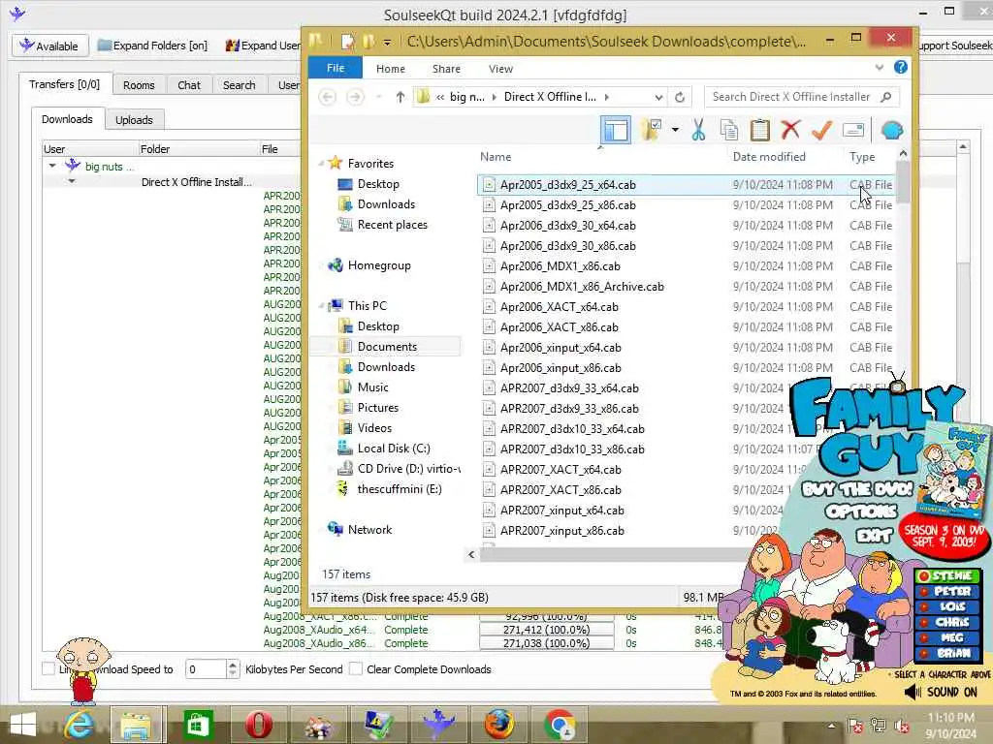Open recent locations dropdown arrow

pos(379,98)
